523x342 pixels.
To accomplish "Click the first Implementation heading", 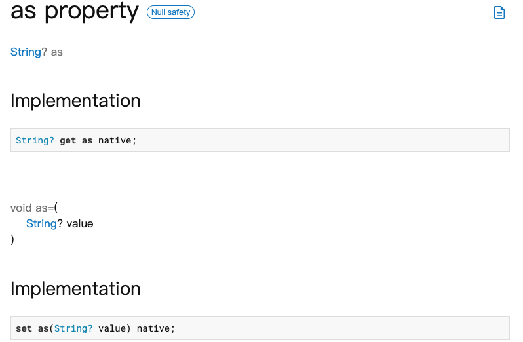I will point(75,101).
